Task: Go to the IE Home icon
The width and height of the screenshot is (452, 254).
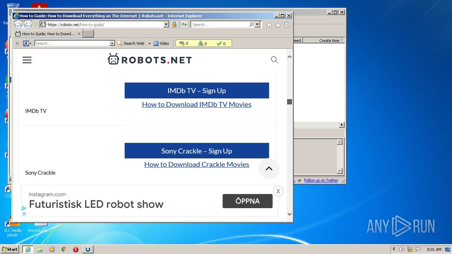Action: pyautogui.click(x=269, y=25)
